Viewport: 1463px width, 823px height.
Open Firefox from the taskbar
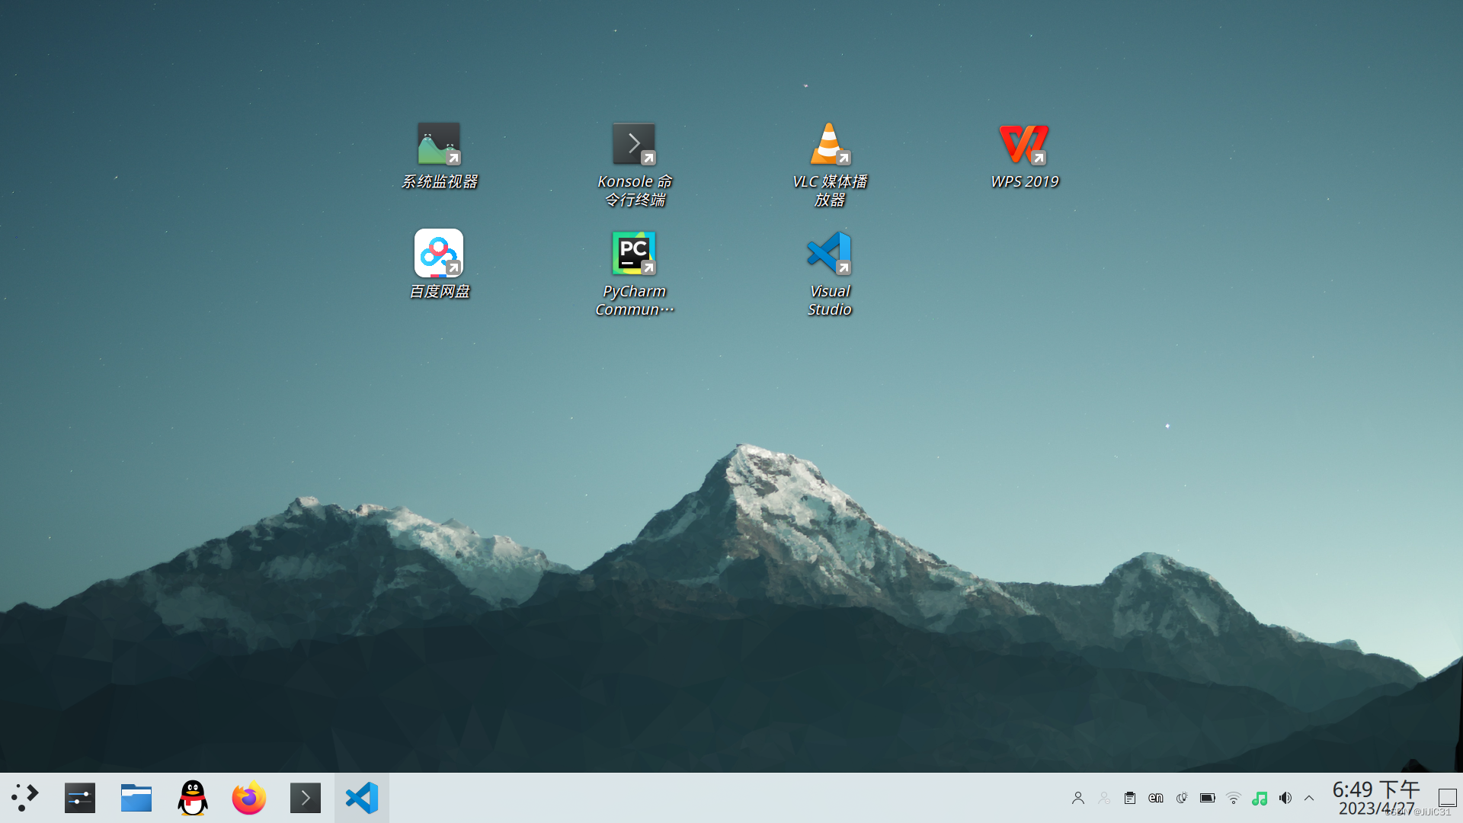click(248, 798)
